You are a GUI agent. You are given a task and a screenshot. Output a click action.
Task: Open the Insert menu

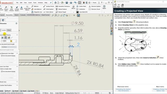[x=30, y=3]
